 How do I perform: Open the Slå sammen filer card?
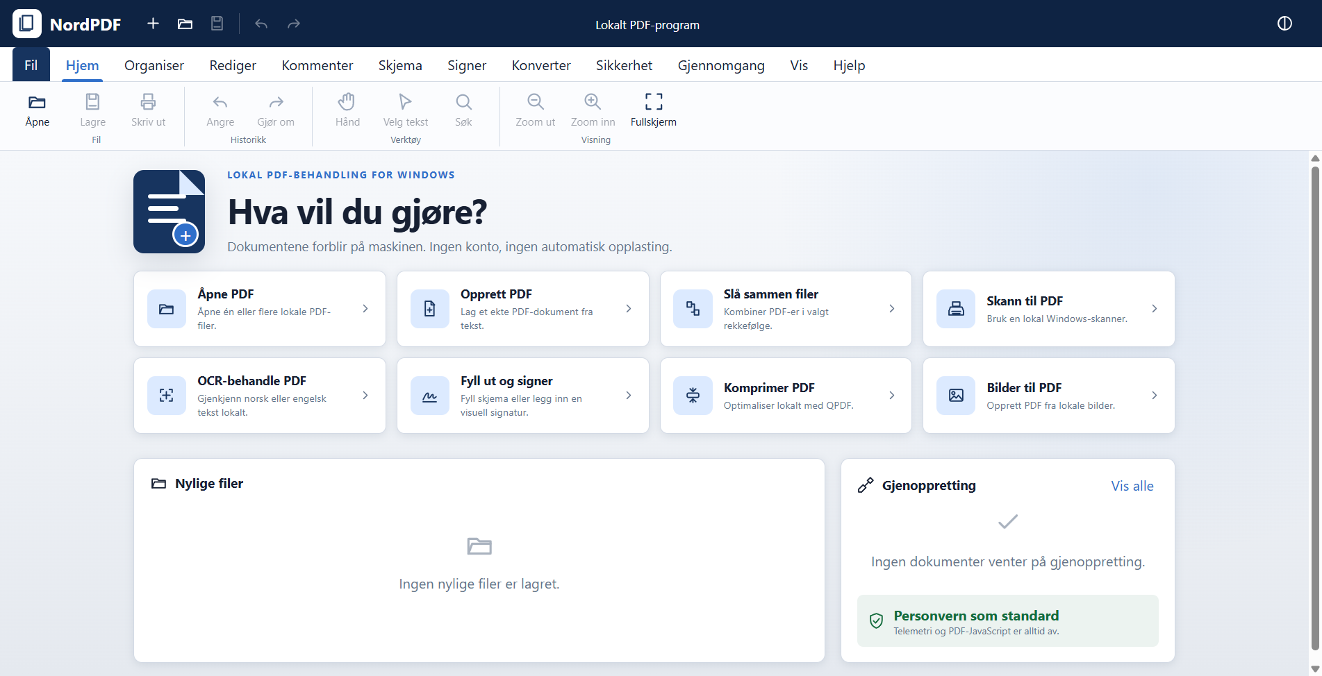pos(786,309)
